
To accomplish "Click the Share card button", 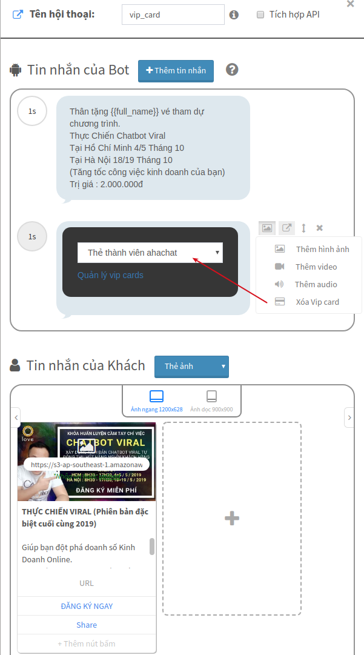I will (87, 625).
